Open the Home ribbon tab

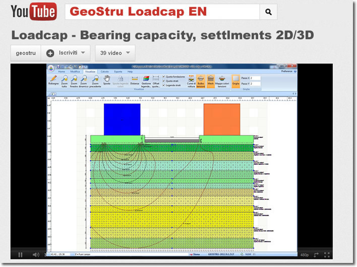pyautogui.click(x=61, y=71)
